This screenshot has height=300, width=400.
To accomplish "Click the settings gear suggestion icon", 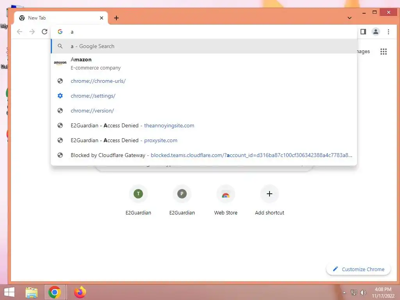I will coord(60,96).
